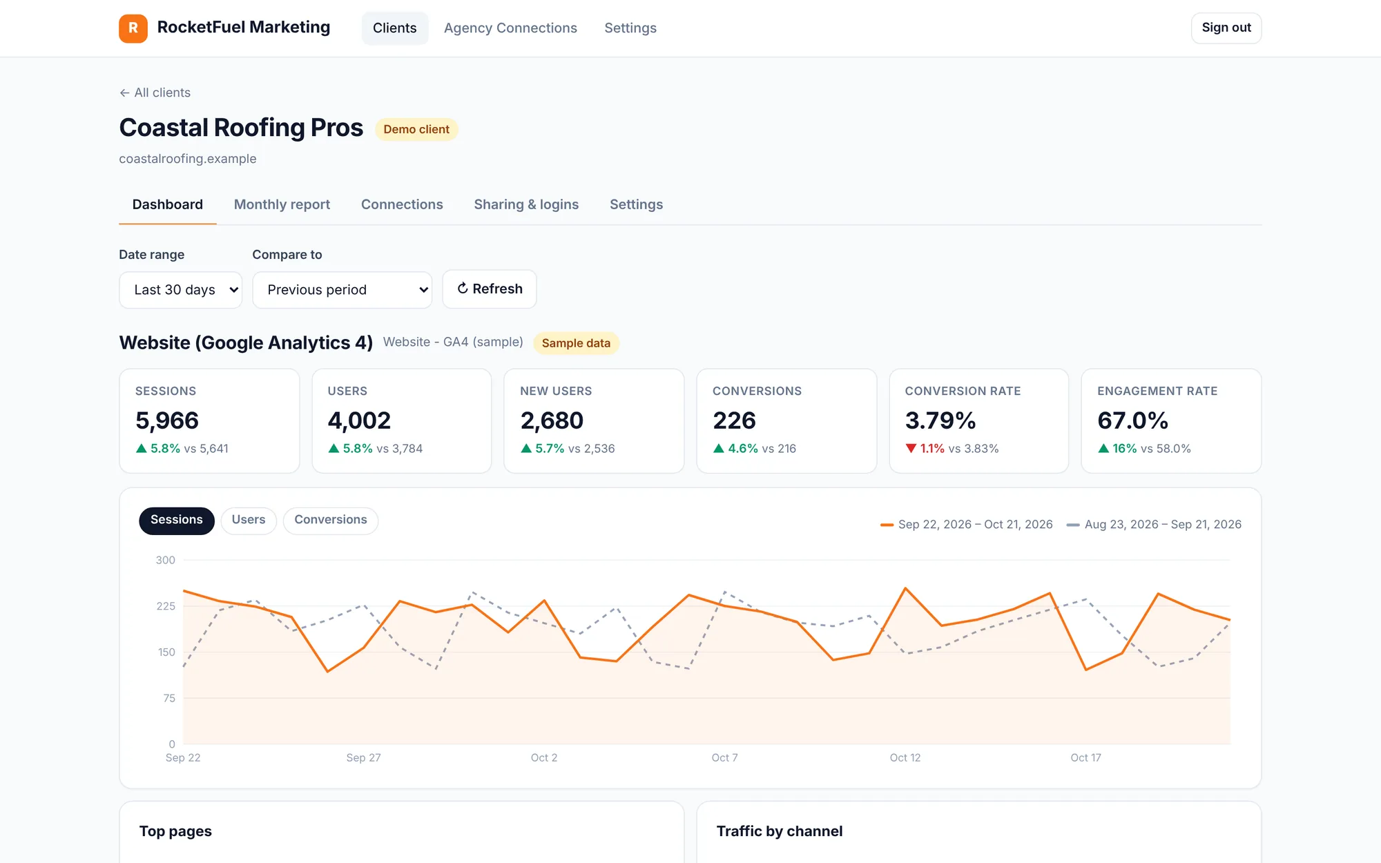Click the Traffic by channel heading

pyautogui.click(x=780, y=831)
